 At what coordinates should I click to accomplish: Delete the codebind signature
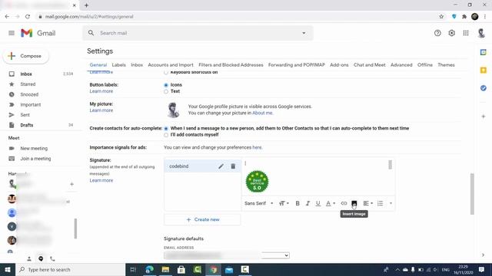click(x=233, y=166)
